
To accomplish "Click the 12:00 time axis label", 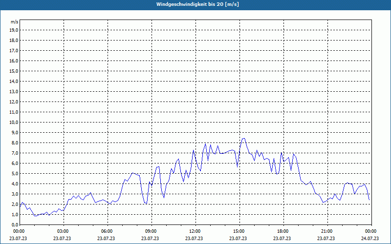I will tap(194, 231).
